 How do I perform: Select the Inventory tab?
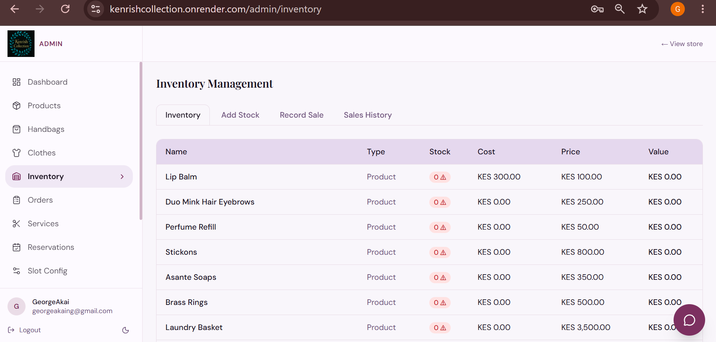183,115
